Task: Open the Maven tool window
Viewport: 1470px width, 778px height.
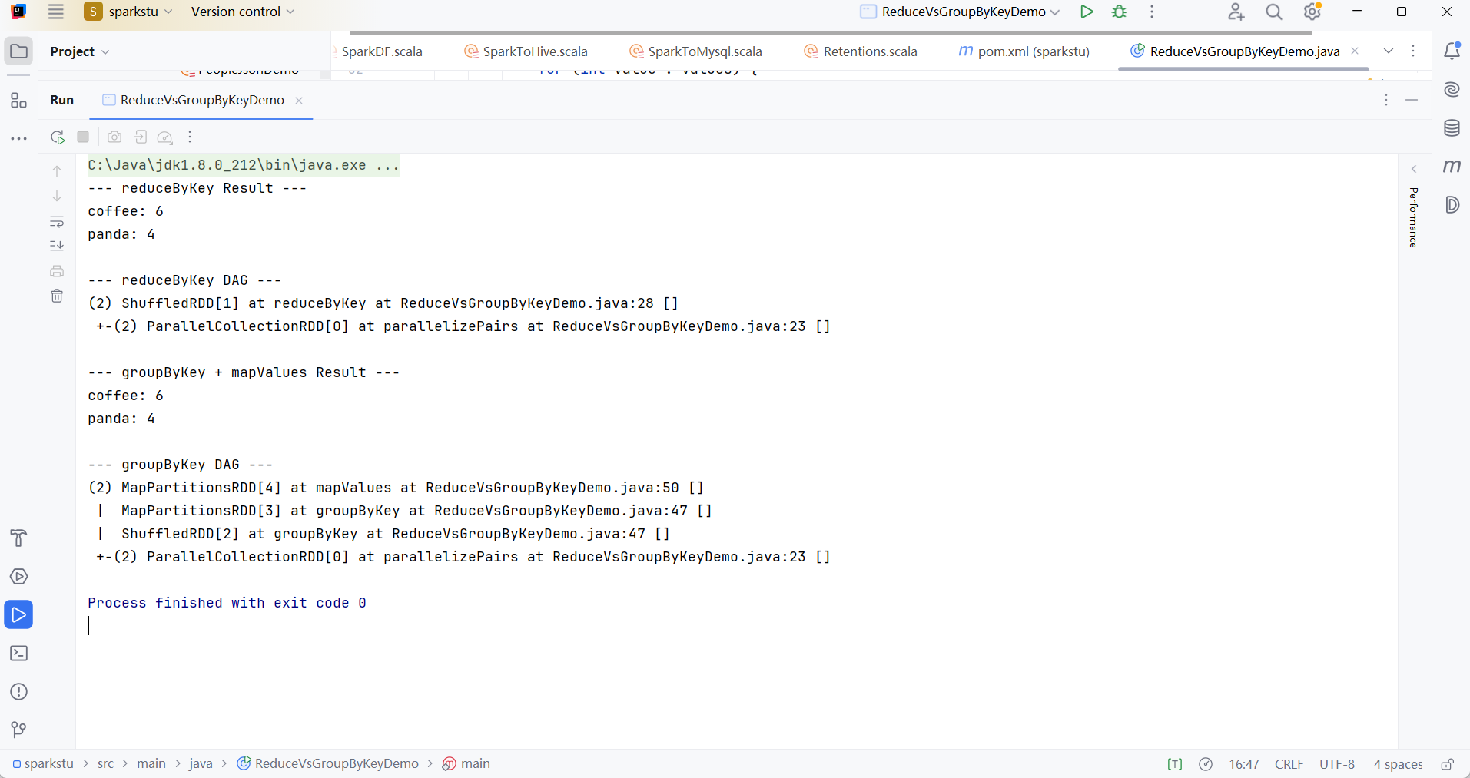Action: pos(1452,166)
